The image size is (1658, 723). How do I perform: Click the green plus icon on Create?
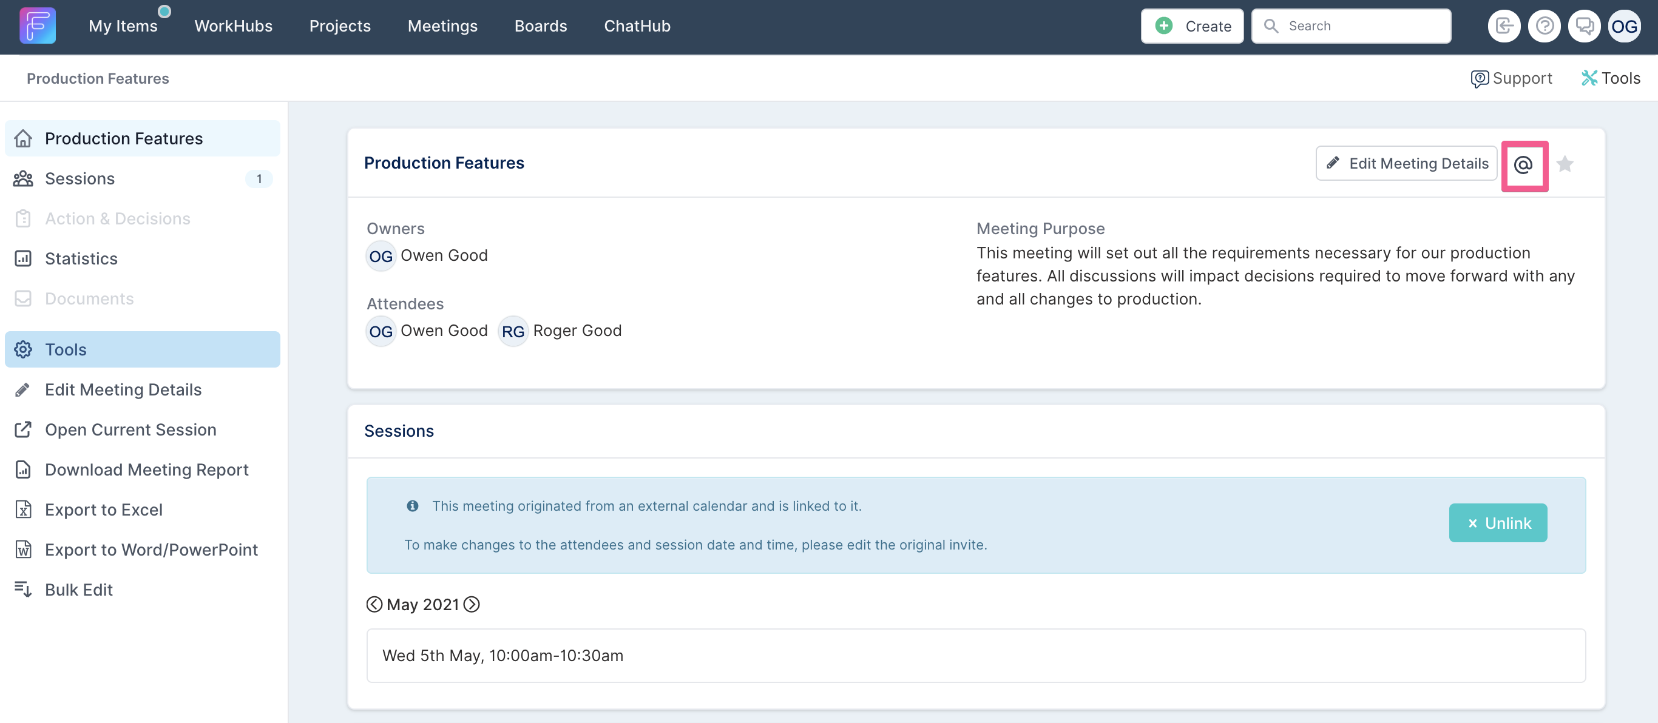coord(1163,25)
